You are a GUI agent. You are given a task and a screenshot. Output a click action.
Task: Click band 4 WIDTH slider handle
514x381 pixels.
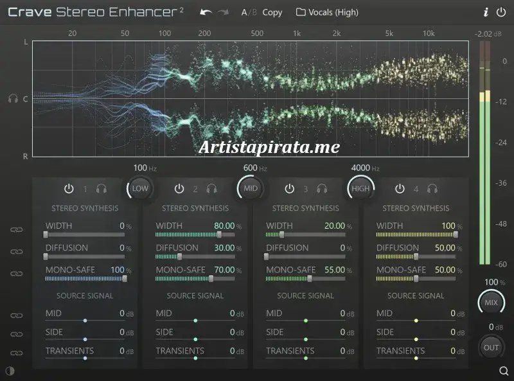click(456, 235)
